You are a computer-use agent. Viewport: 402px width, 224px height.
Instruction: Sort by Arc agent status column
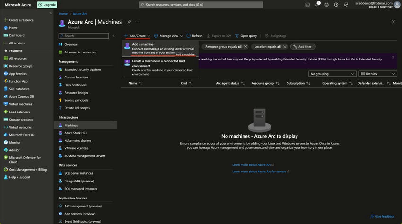coord(230,83)
